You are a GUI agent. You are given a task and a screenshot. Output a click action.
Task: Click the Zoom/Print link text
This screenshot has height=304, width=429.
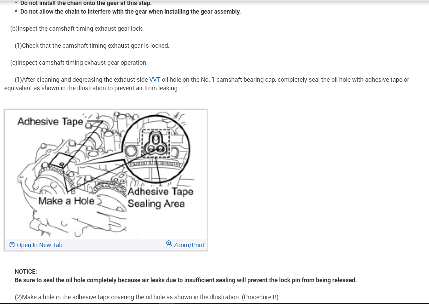click(x=189, y=245)
